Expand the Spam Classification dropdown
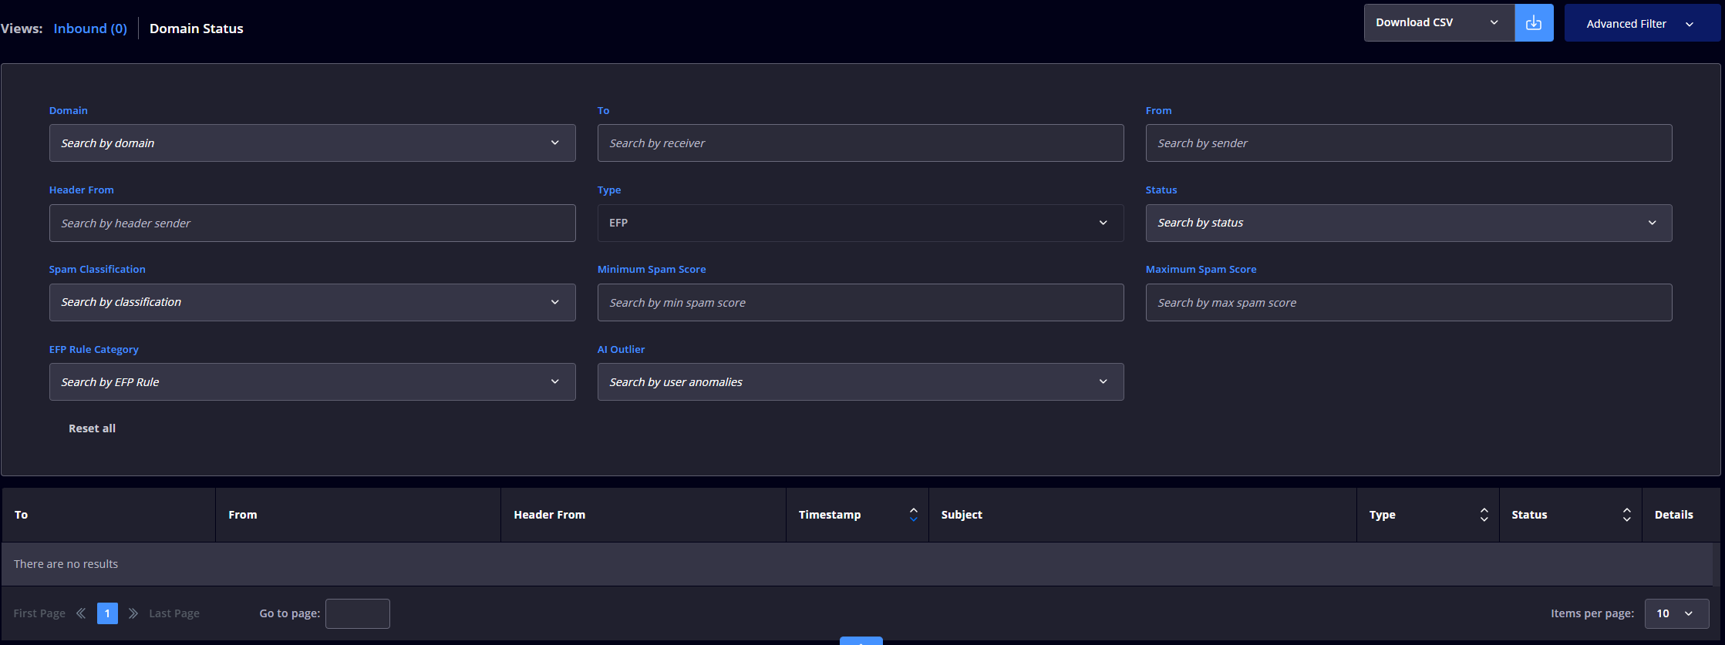 312,302
